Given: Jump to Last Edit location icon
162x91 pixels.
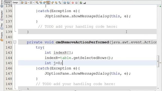Looking at the screenshot, I should click(x=22, y=3).
